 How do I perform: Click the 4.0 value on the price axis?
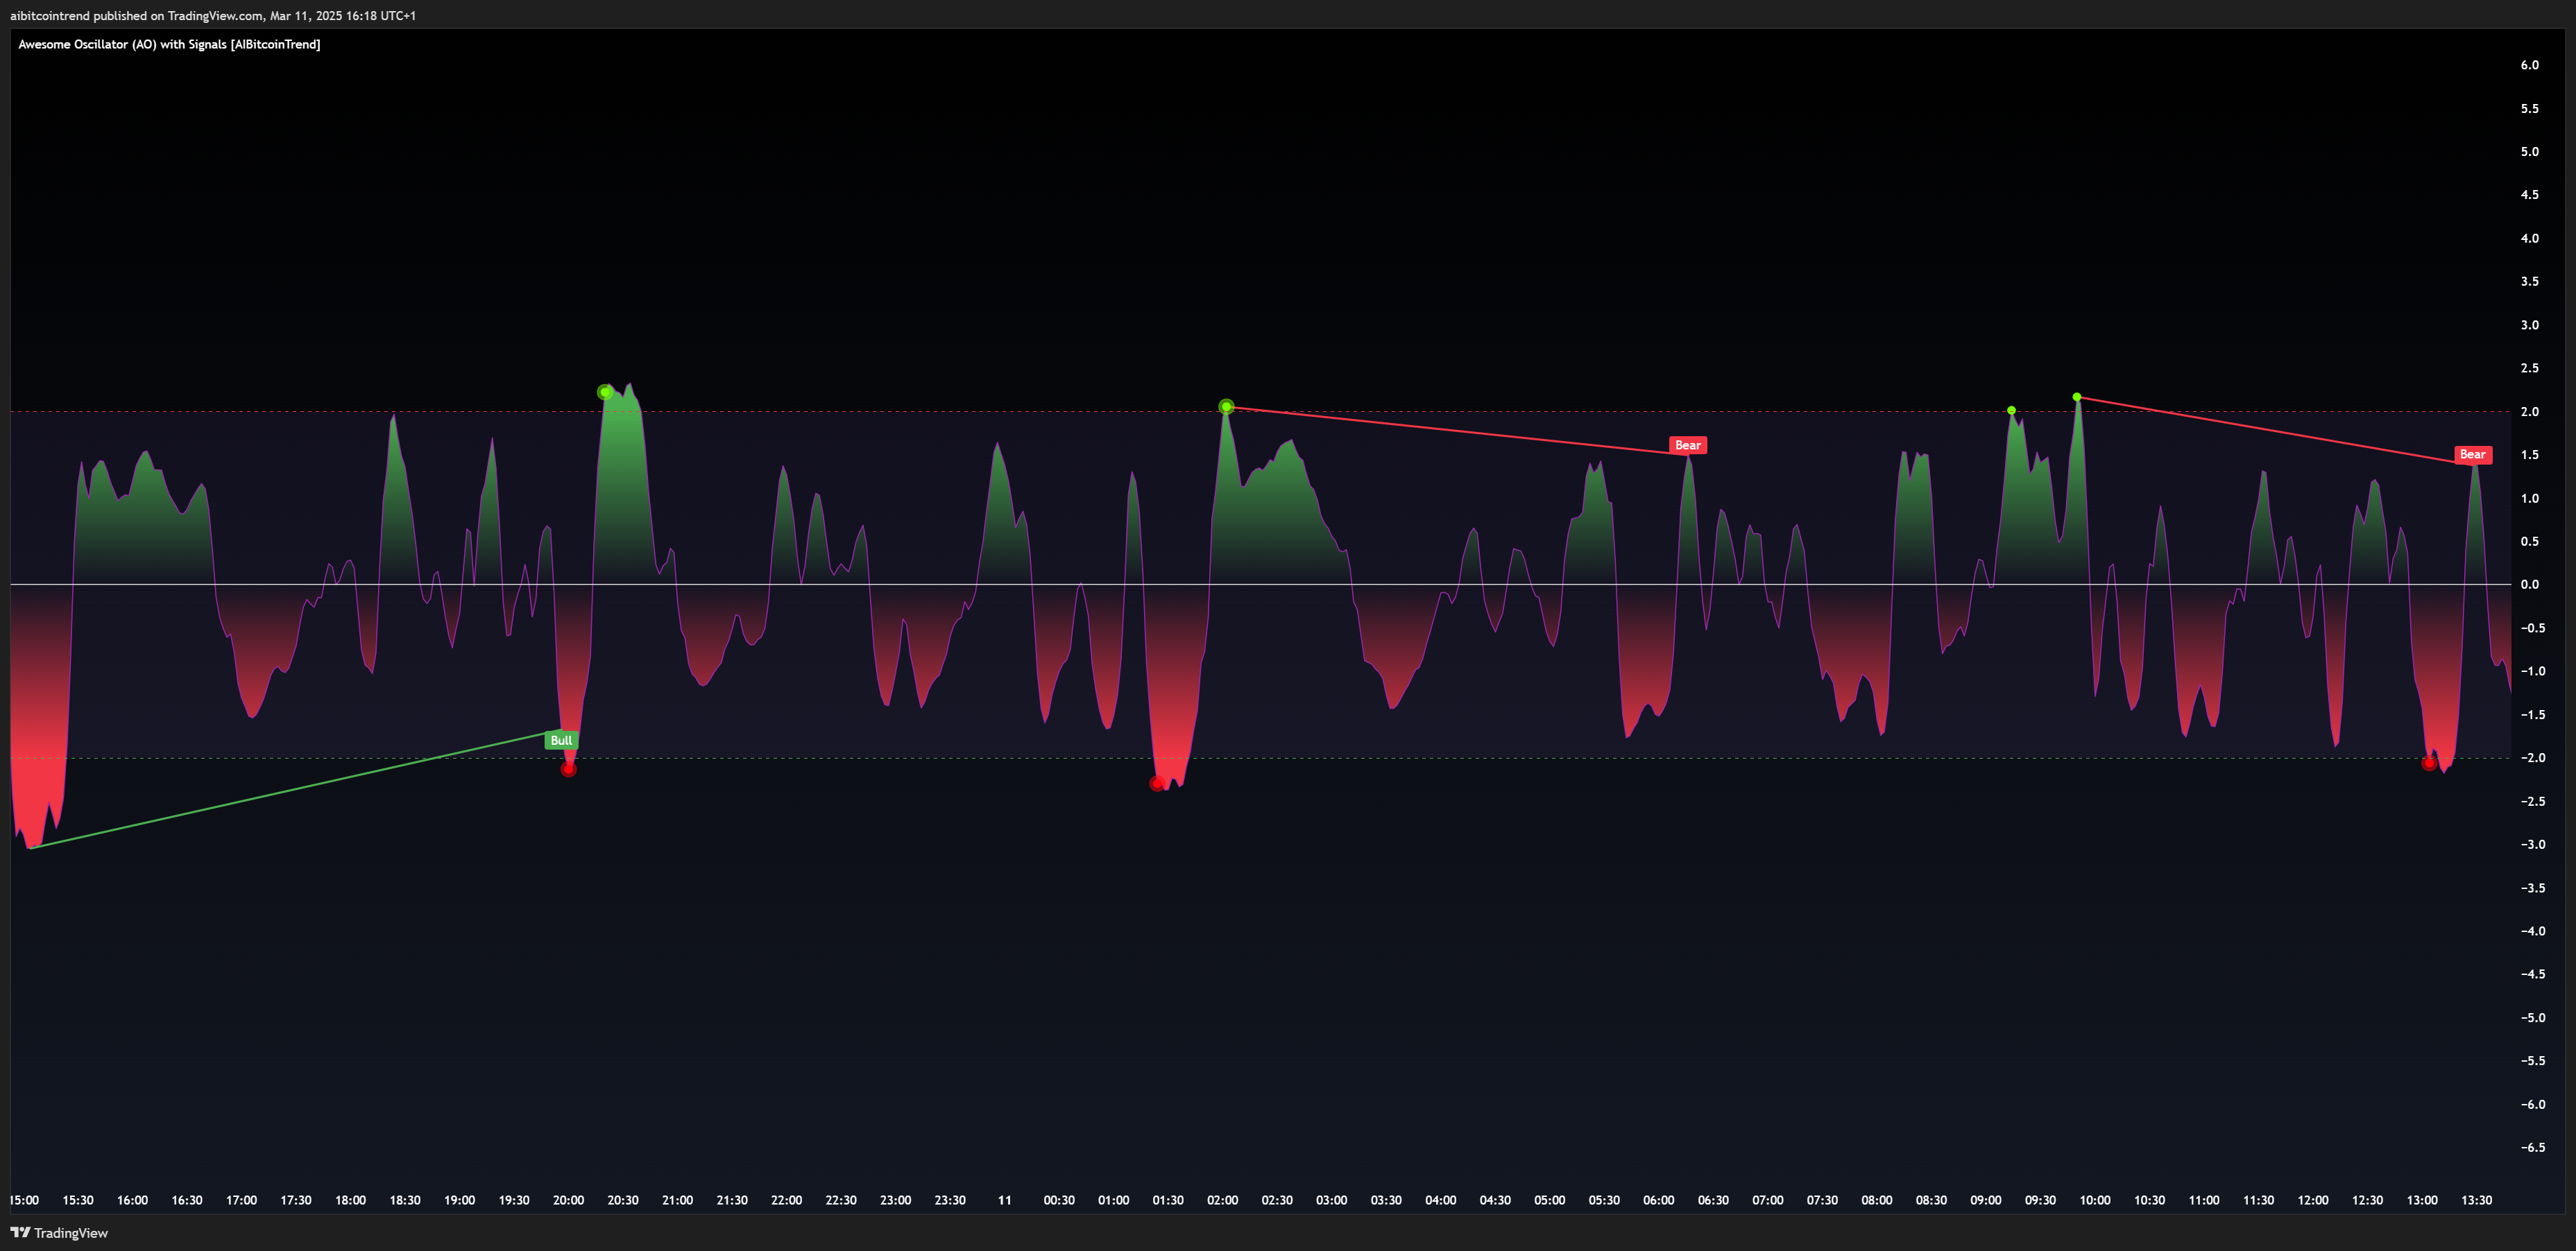point(2529,238)
